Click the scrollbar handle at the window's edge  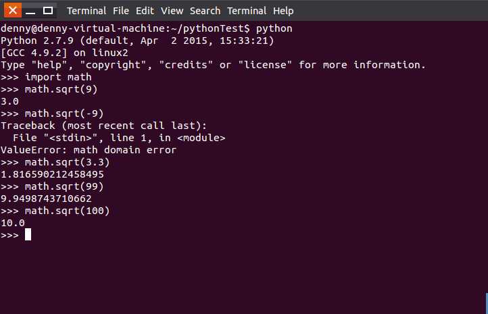click(x=487, y=303)
